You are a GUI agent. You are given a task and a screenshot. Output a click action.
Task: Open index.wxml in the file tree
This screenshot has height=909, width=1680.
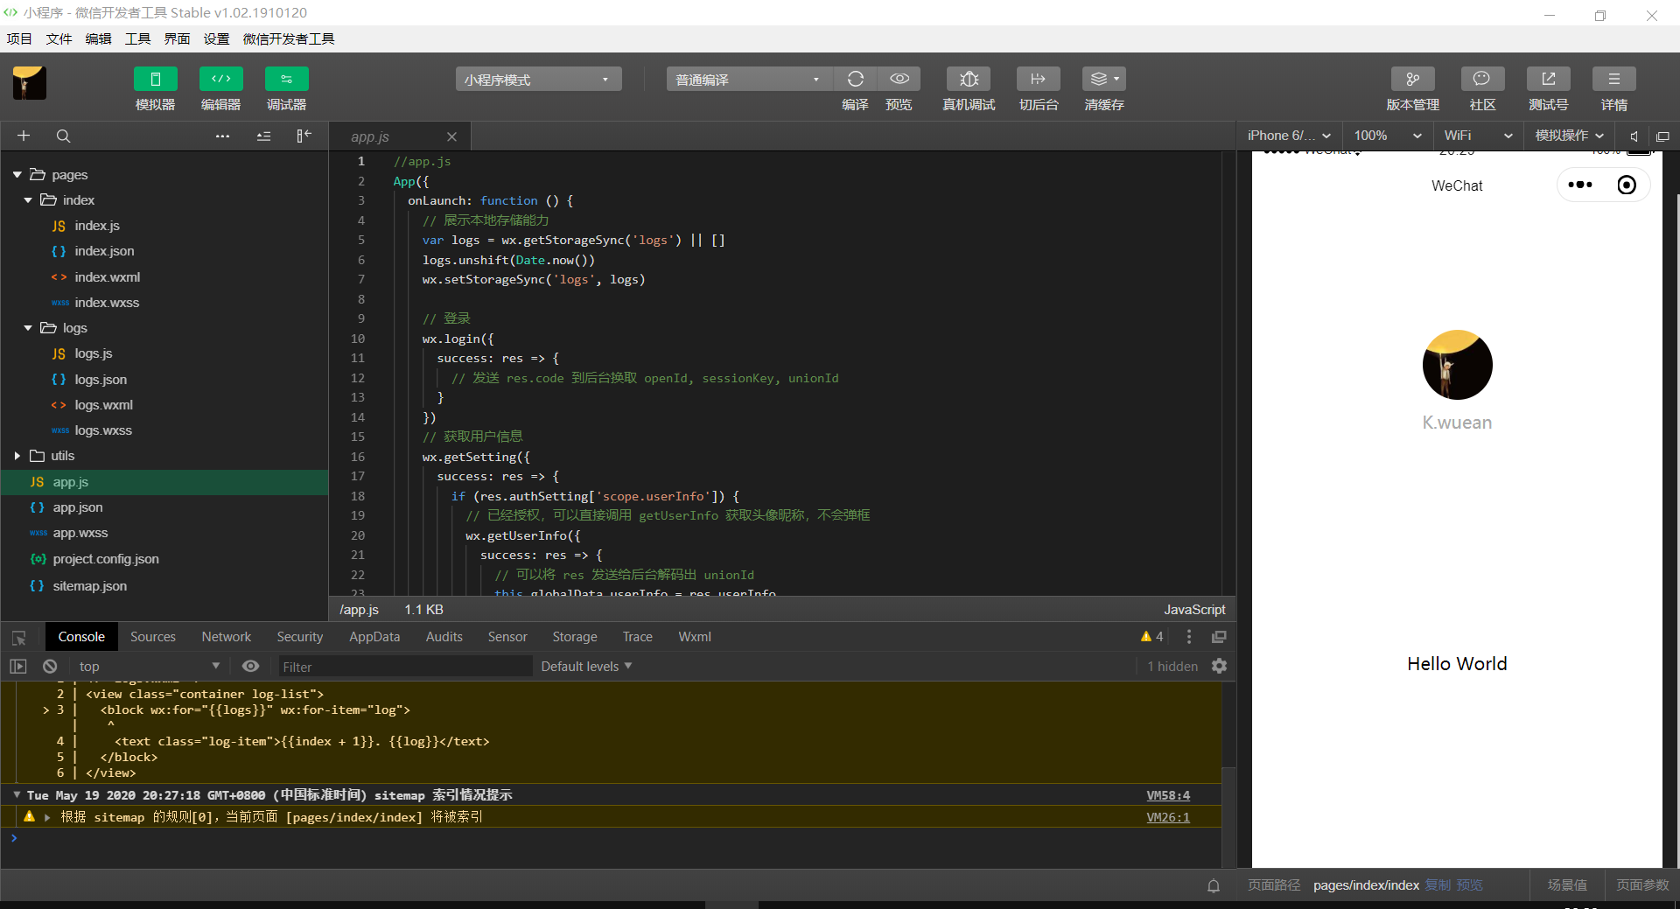107,277
